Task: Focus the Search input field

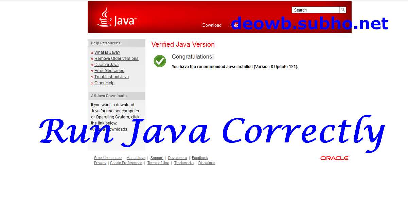Action: pyautogui.click(x=316, y=10)
